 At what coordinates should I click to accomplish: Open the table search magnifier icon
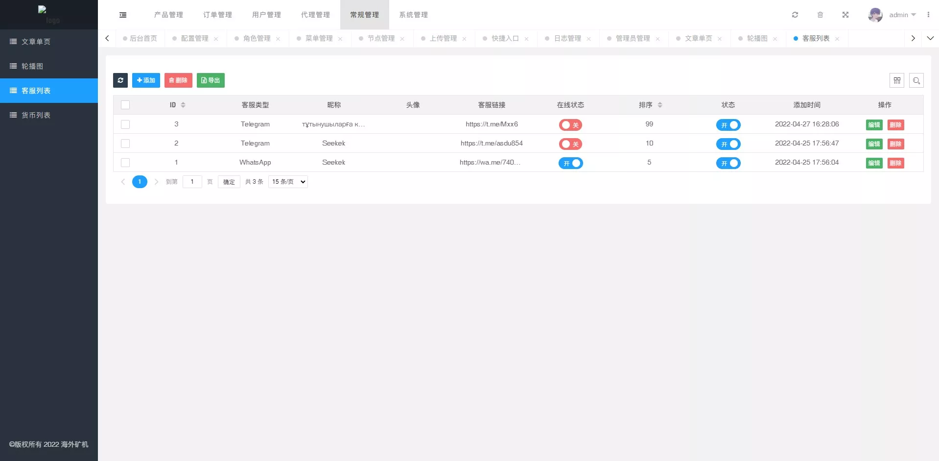[x=916, y=80]
